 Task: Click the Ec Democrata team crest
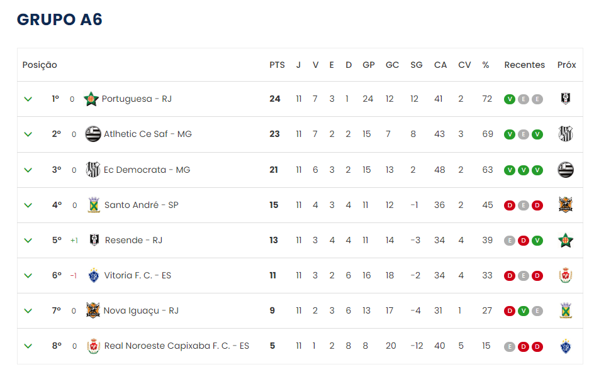93,170
